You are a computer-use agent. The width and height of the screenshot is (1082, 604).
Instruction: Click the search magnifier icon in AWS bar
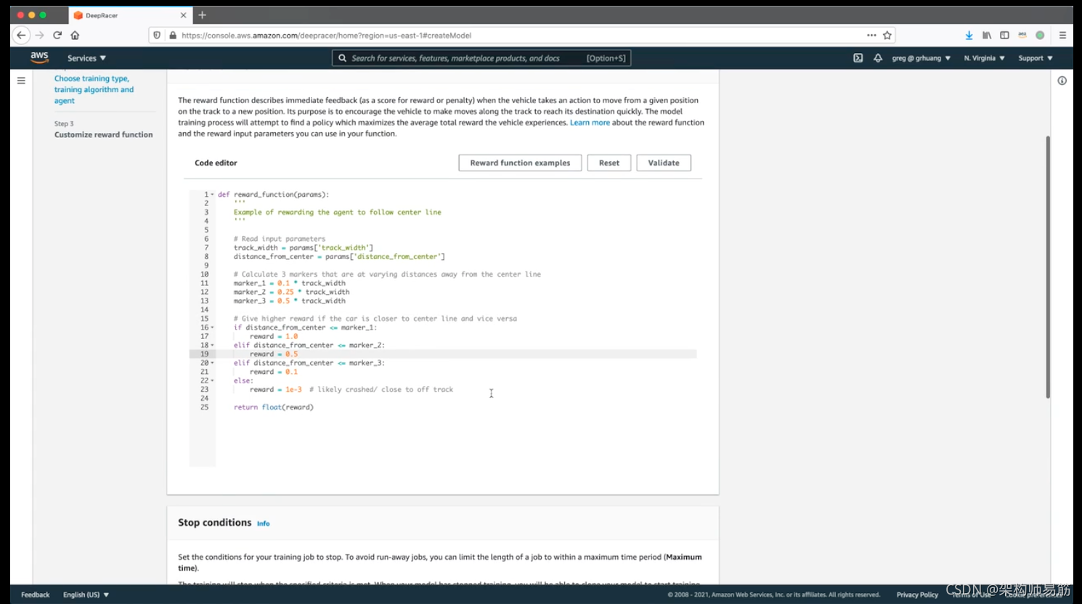point(343,58)
